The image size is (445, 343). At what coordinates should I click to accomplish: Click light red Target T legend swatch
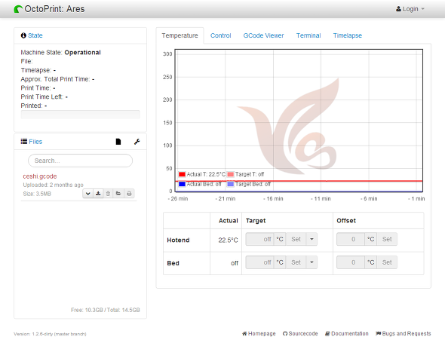click(231, 174)
